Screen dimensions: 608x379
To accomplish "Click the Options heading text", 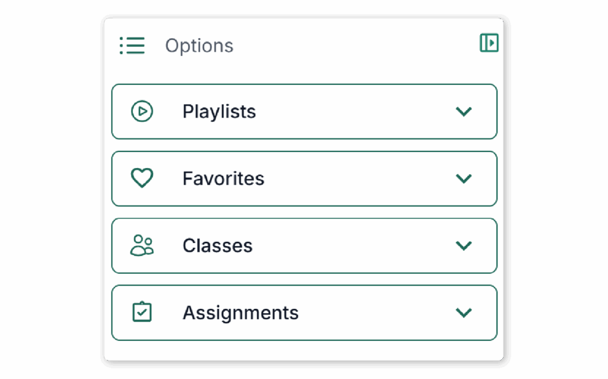I will pos(199,46).
